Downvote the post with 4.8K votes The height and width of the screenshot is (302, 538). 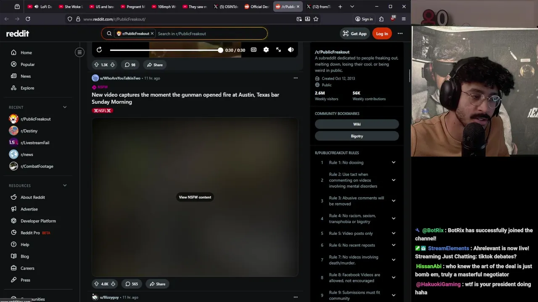pos(113,284)
